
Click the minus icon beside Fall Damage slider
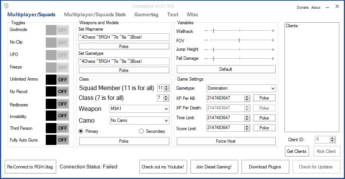click(x=206, y=59)
